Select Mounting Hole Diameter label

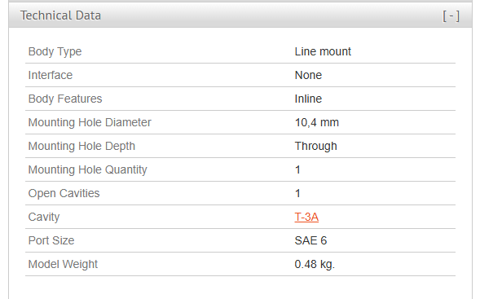(90, 122)
